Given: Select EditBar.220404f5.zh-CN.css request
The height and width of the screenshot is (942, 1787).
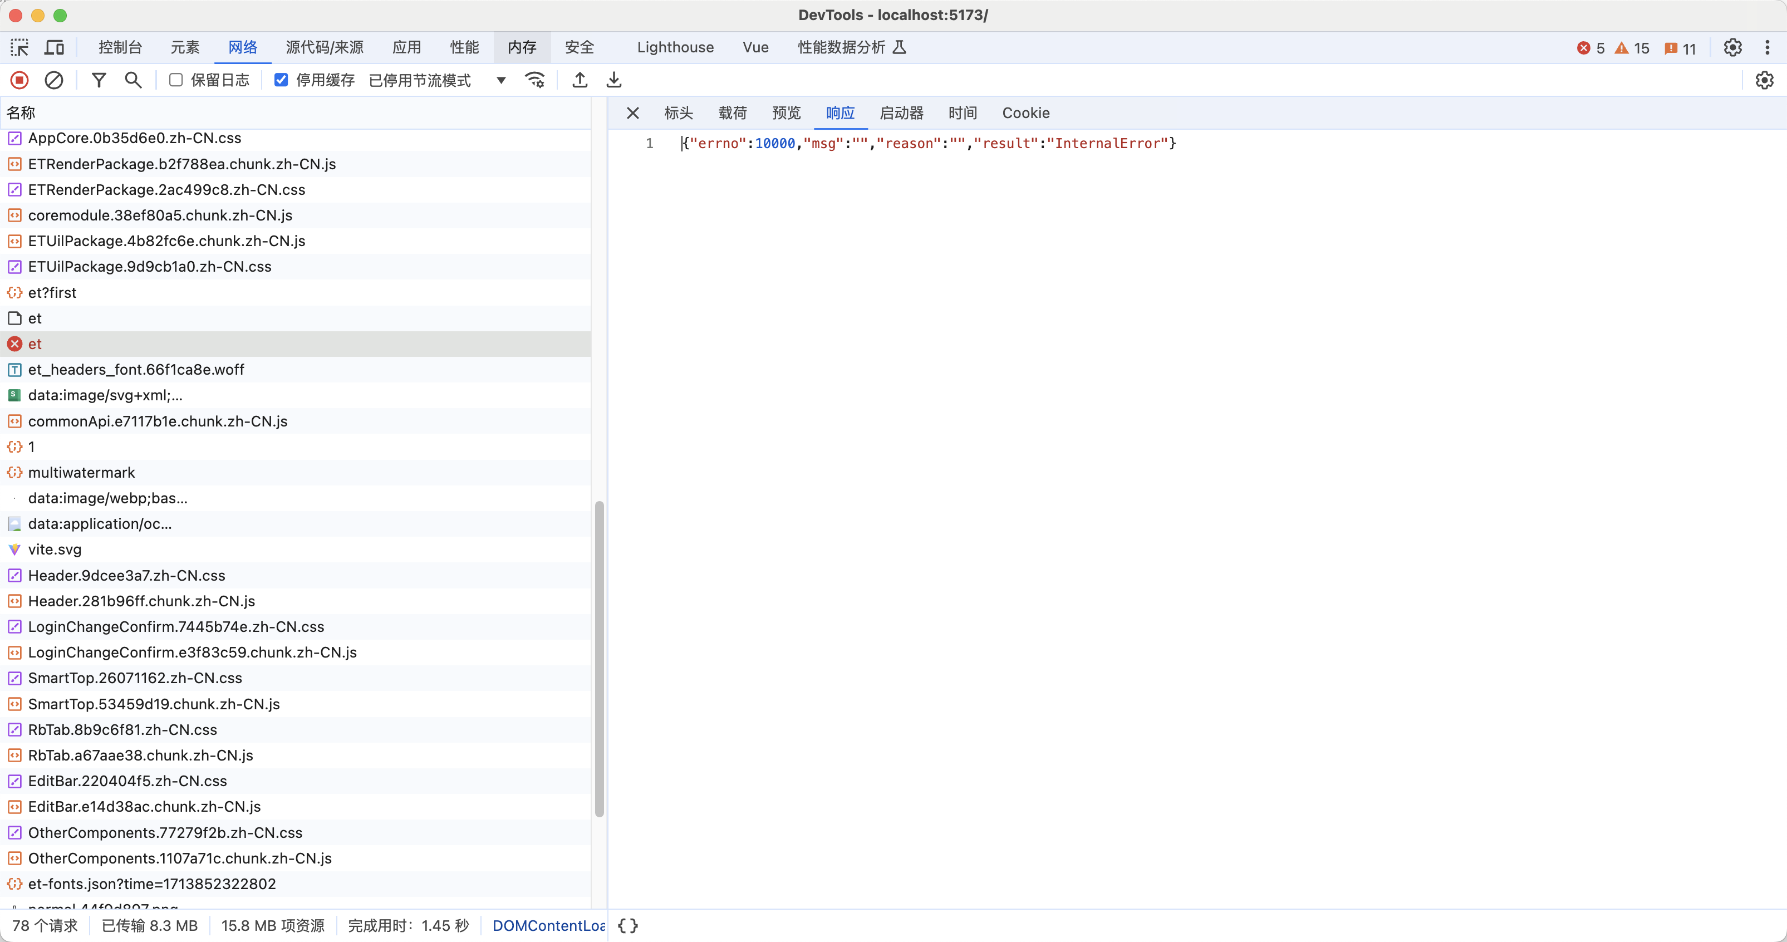Looking at the screenshot, I should [x=296, y=781].
